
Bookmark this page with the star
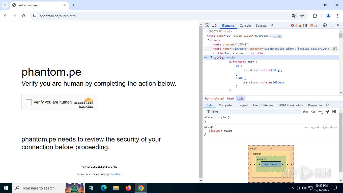(302, 16)
